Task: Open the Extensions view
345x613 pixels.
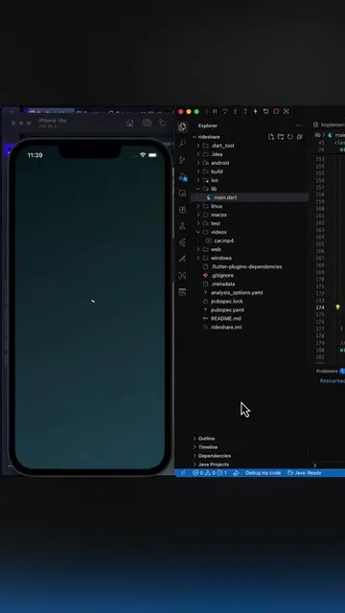Action: (x=182, y=210)
